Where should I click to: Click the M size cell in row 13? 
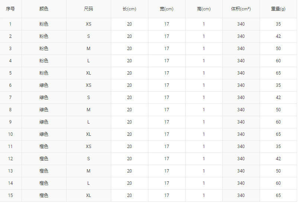pos(89,171)
